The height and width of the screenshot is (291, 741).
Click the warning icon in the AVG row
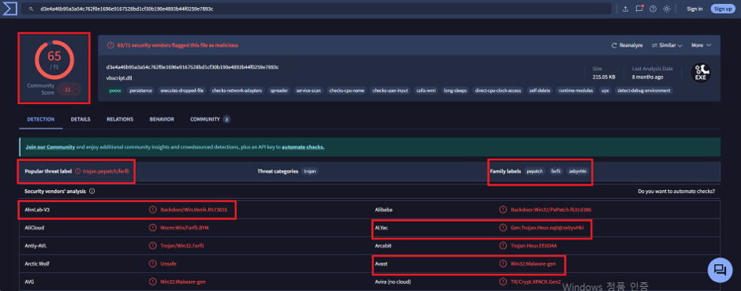(152, 282)
